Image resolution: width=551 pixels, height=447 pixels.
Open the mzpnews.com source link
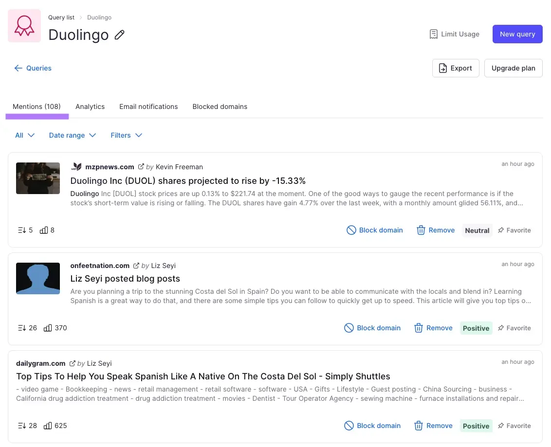pos(110,167)
